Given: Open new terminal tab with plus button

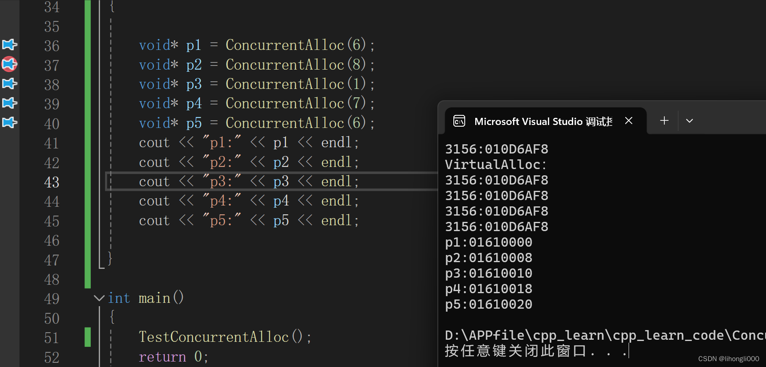Looking at the screenshot, I should (664, 121).
